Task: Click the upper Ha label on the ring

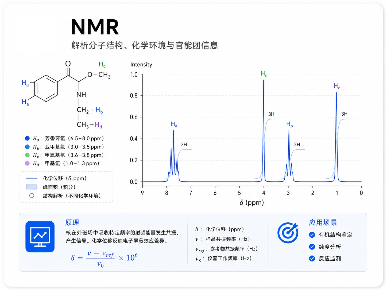Action: (25, 83)
